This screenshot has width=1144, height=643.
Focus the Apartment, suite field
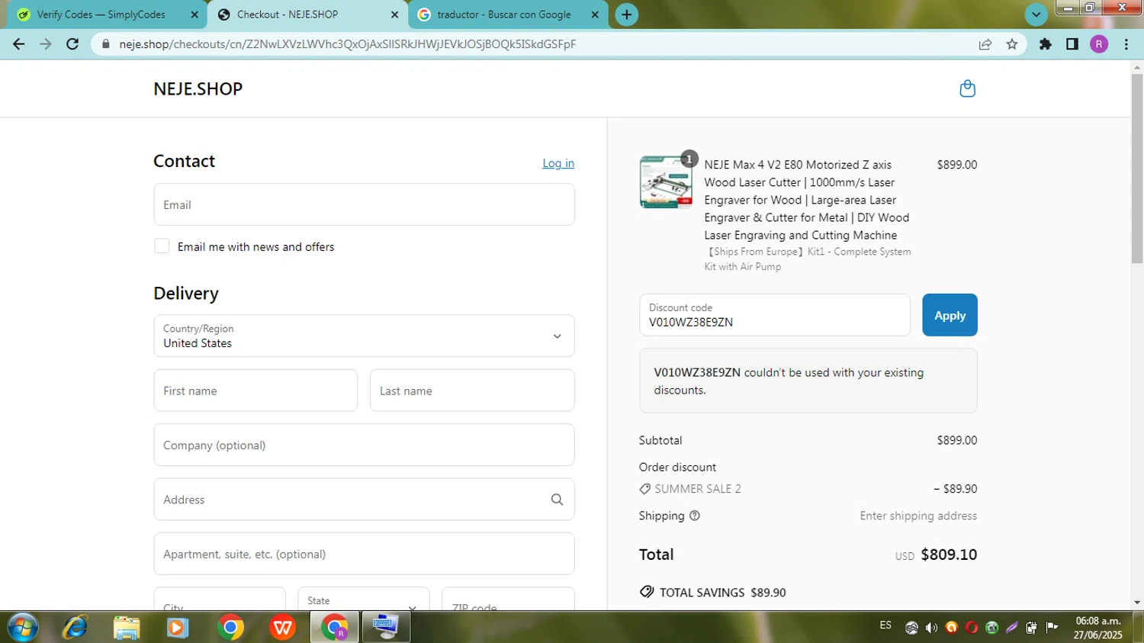(364, 554)
